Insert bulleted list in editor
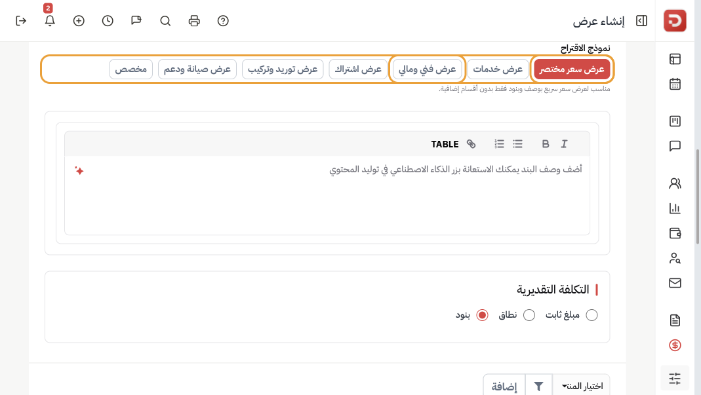 click(517, 144)
